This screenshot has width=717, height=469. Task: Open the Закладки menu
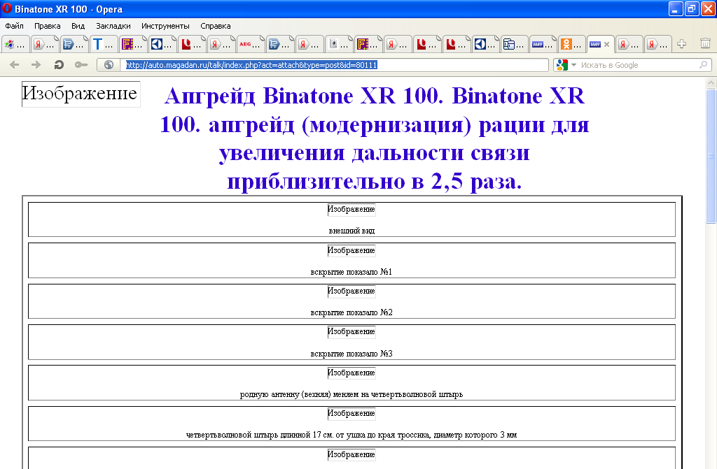pos(113,26)
